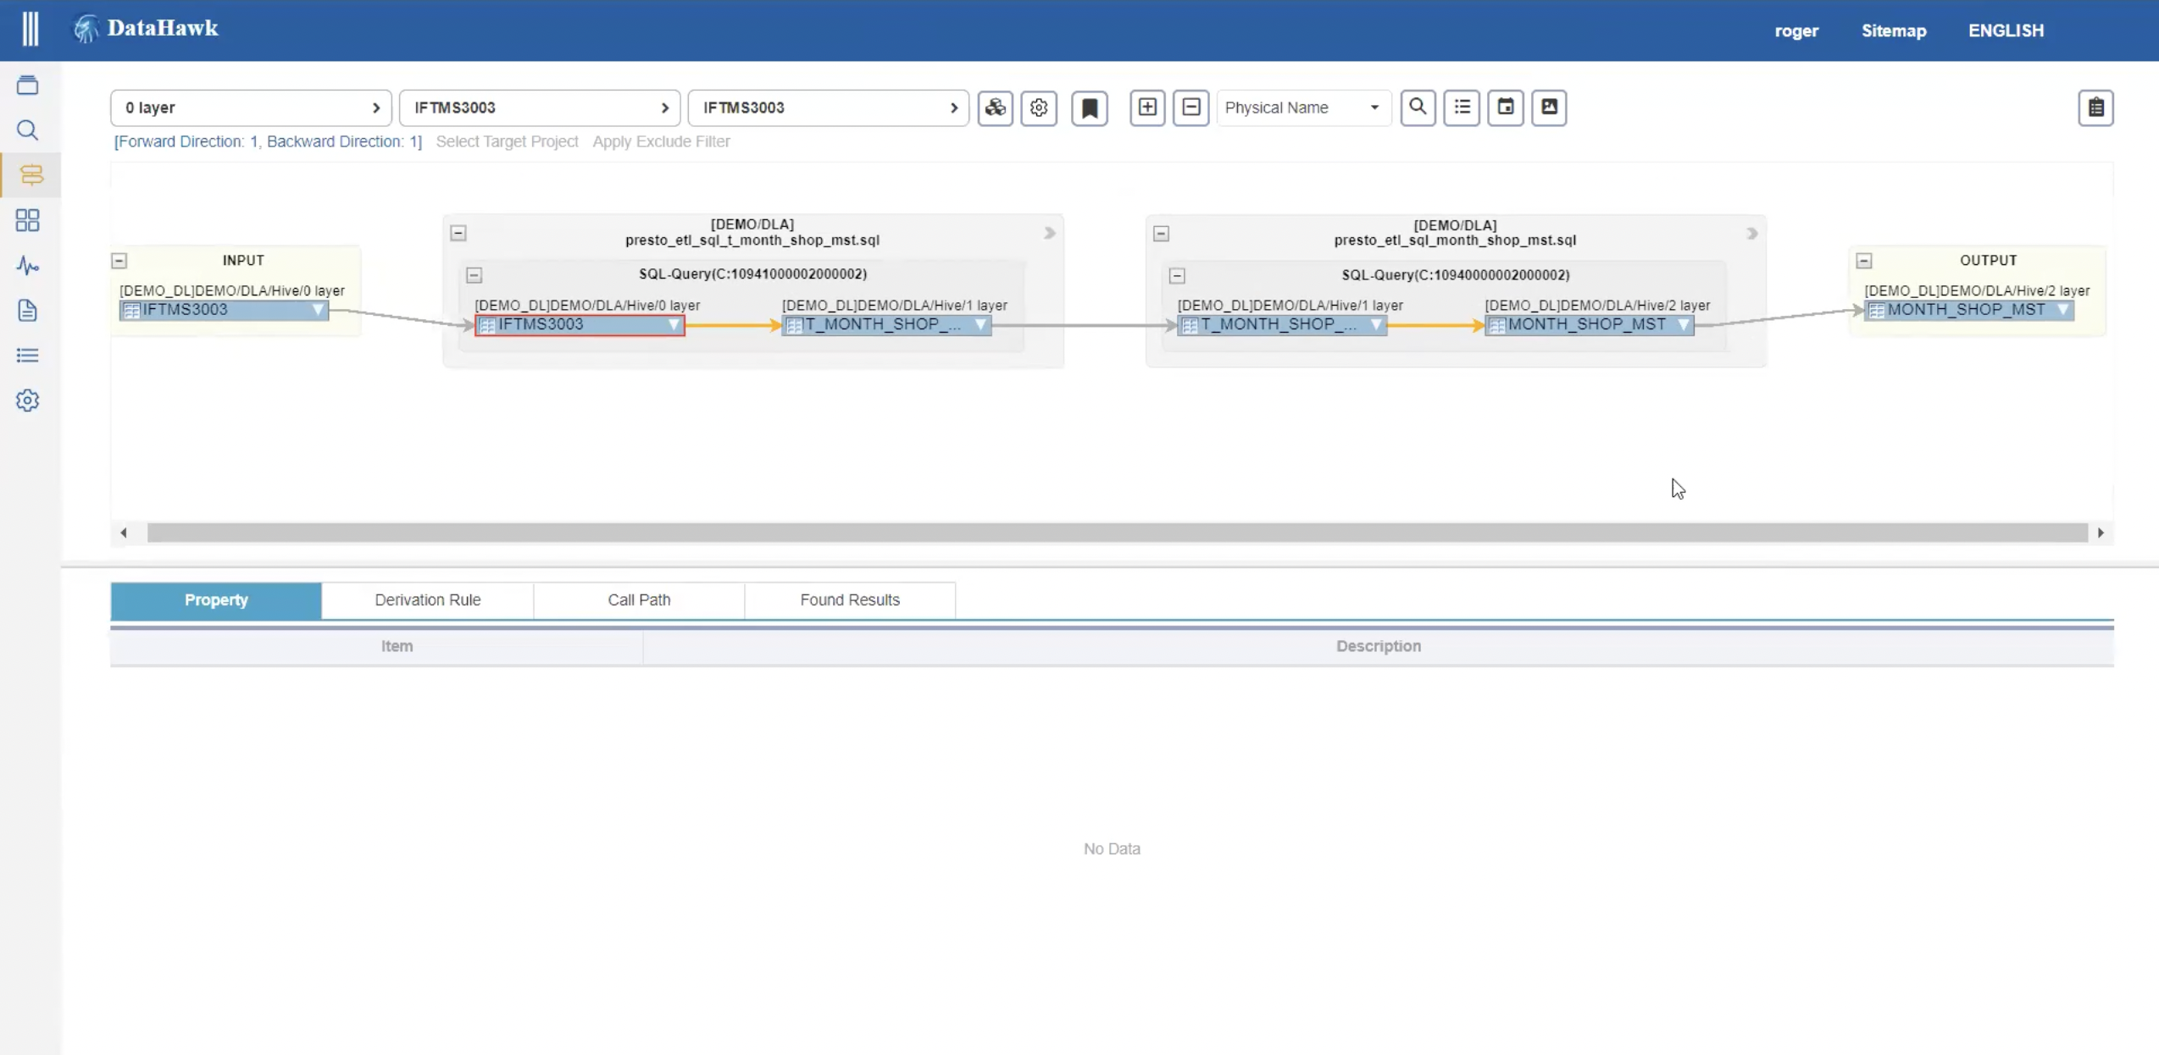Open the bookmark tool in the toolbar
Image resolution: width=2159 pixels, height=1055 pixels.
click(1090, 108)
